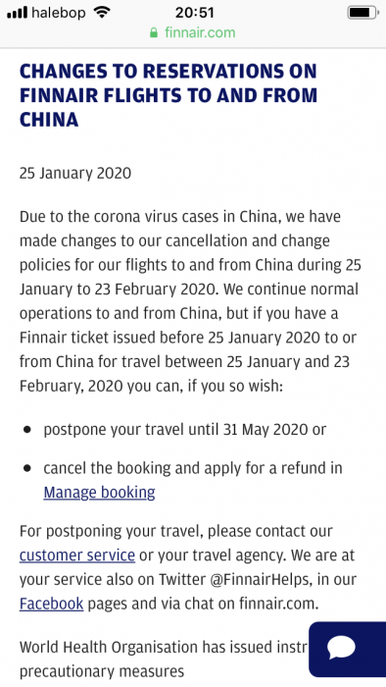Screen dimensions: 386x687
Task: Open the Manage booking link
Action: point(99,492)
